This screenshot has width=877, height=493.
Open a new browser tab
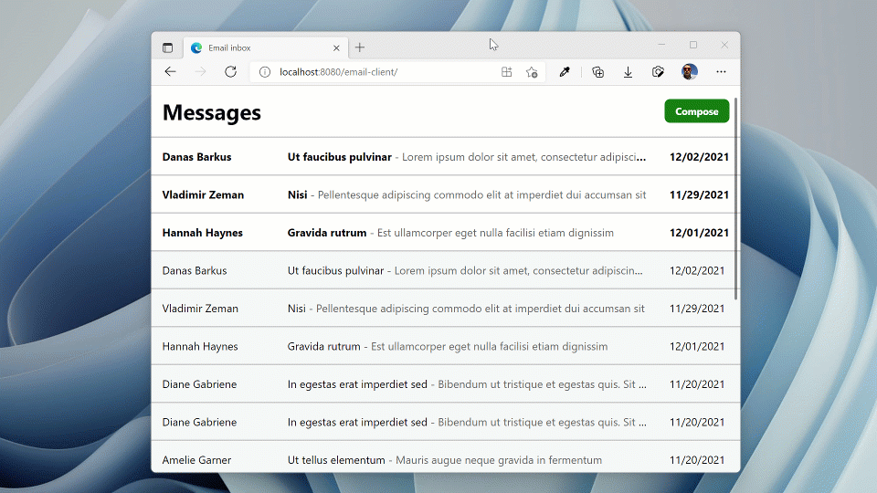coord(360,47)
